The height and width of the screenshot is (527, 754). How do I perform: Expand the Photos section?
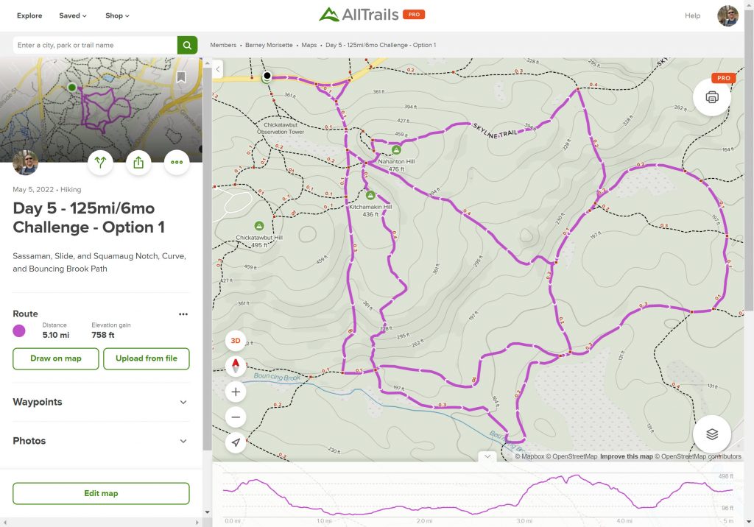pyautogui.click(x=183, y=441)
